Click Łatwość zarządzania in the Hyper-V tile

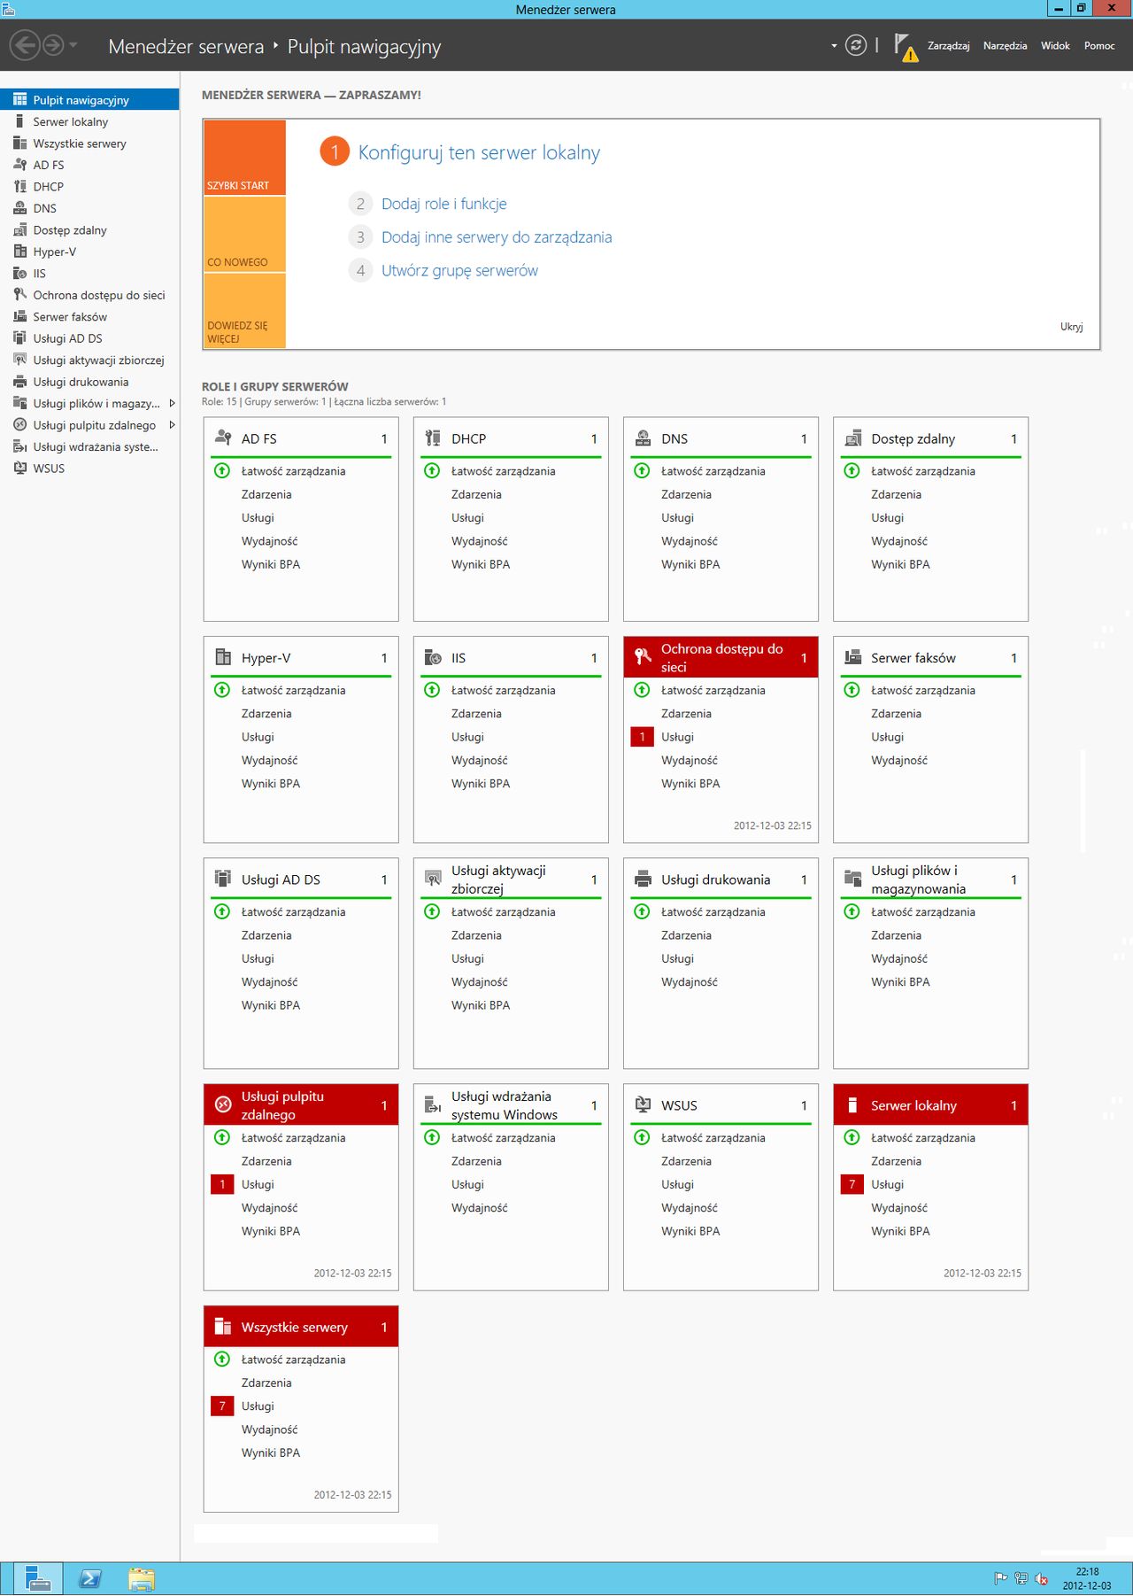(x=293, y=690)
